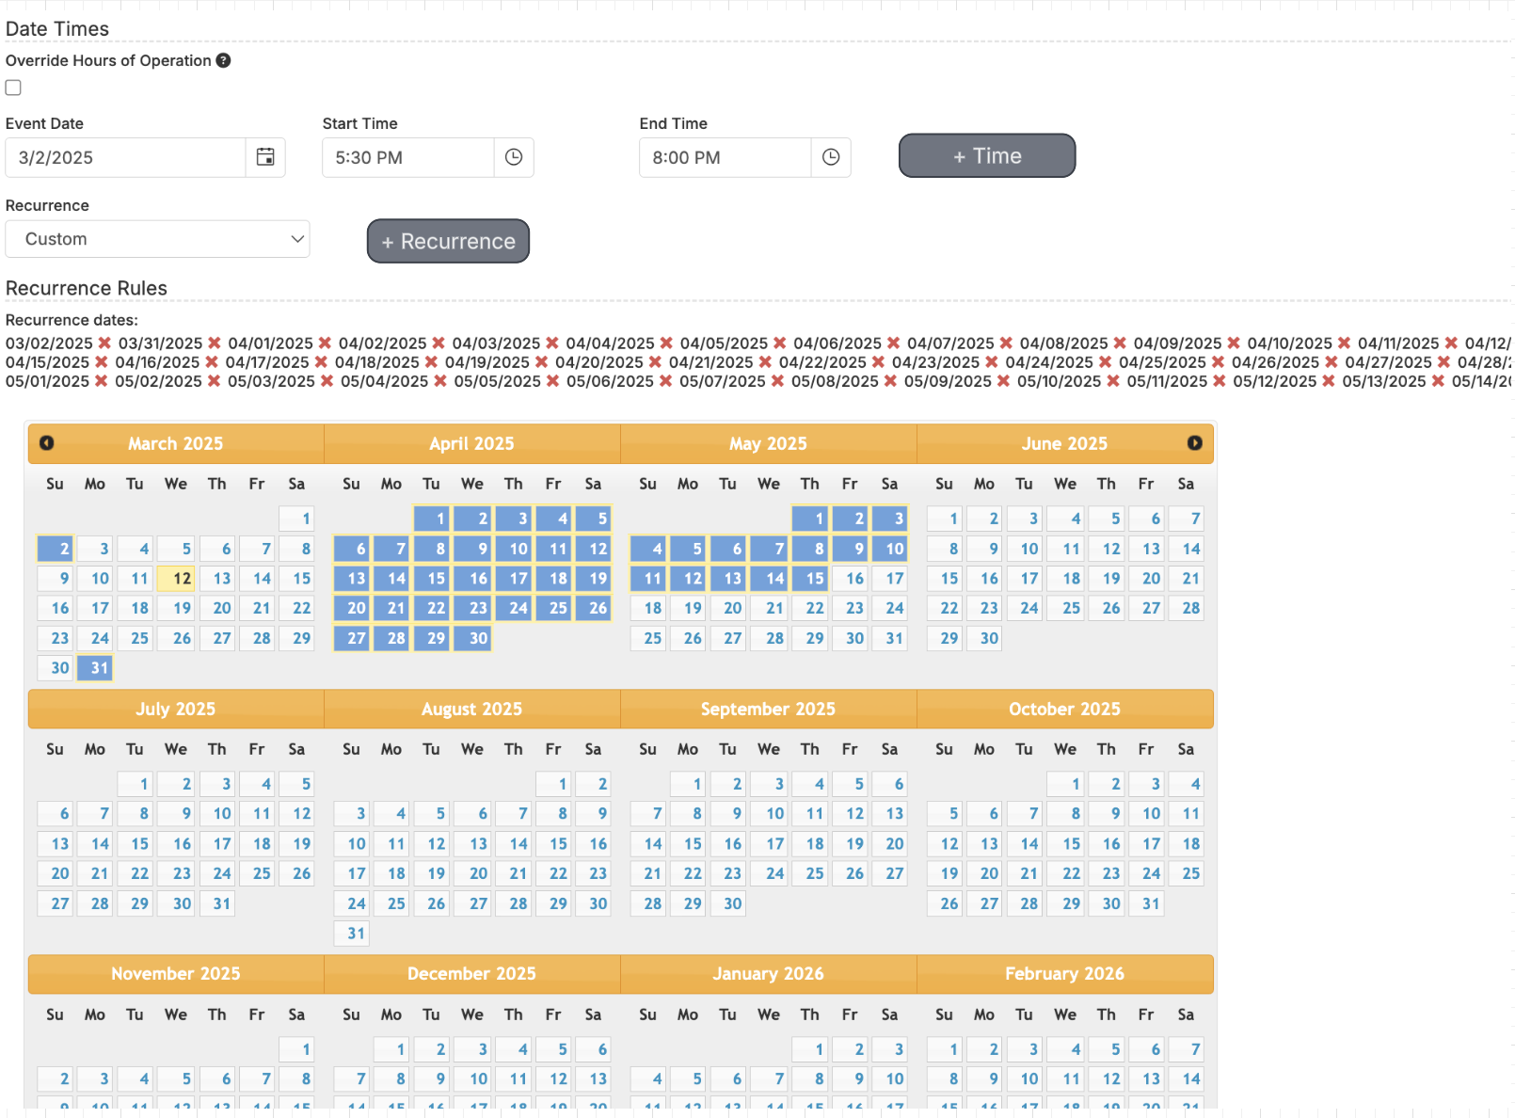Select May 31 in the calendar

[890, 638]
